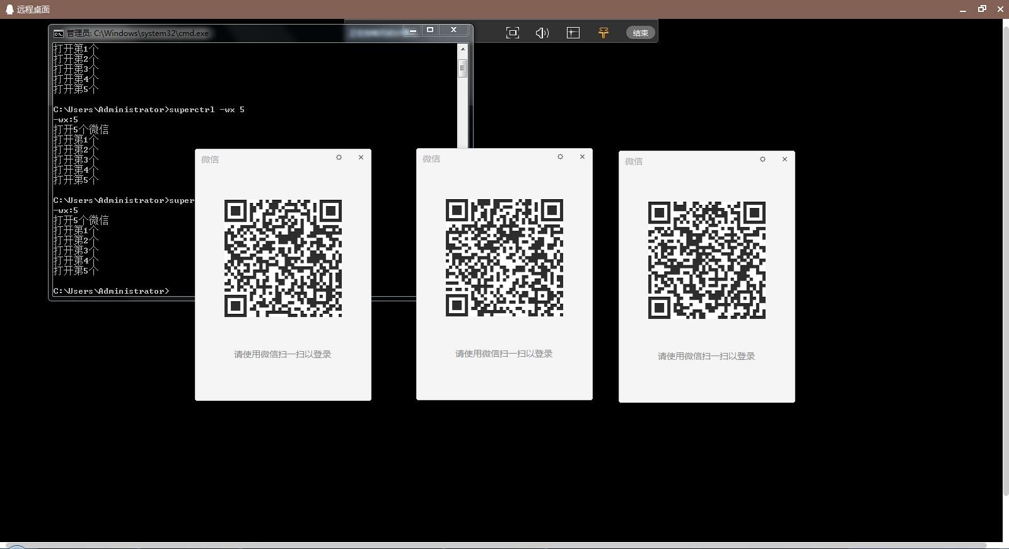Click the cmd prompt line C:\Users\Administrator> at bottom
This screenshot has width=1009, height=549.
pos(112,291)
